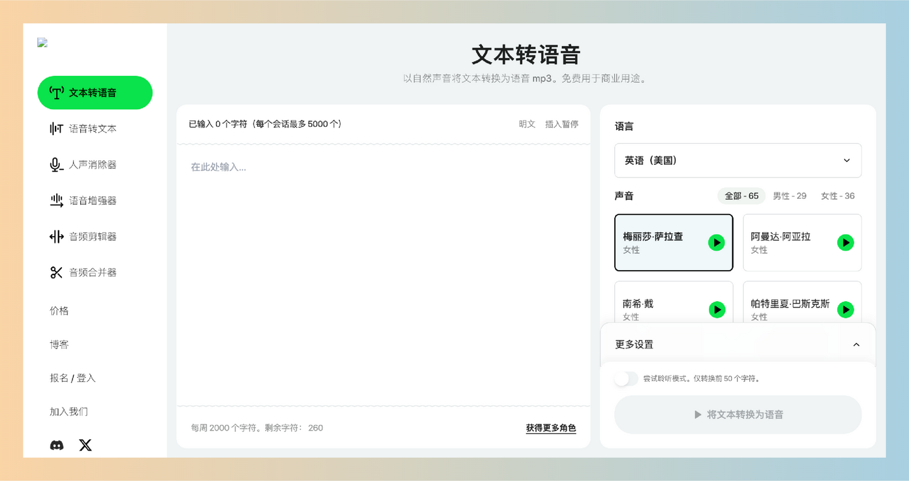Select the 文本转语音 tool in the sidebar

tap(95, 92)
